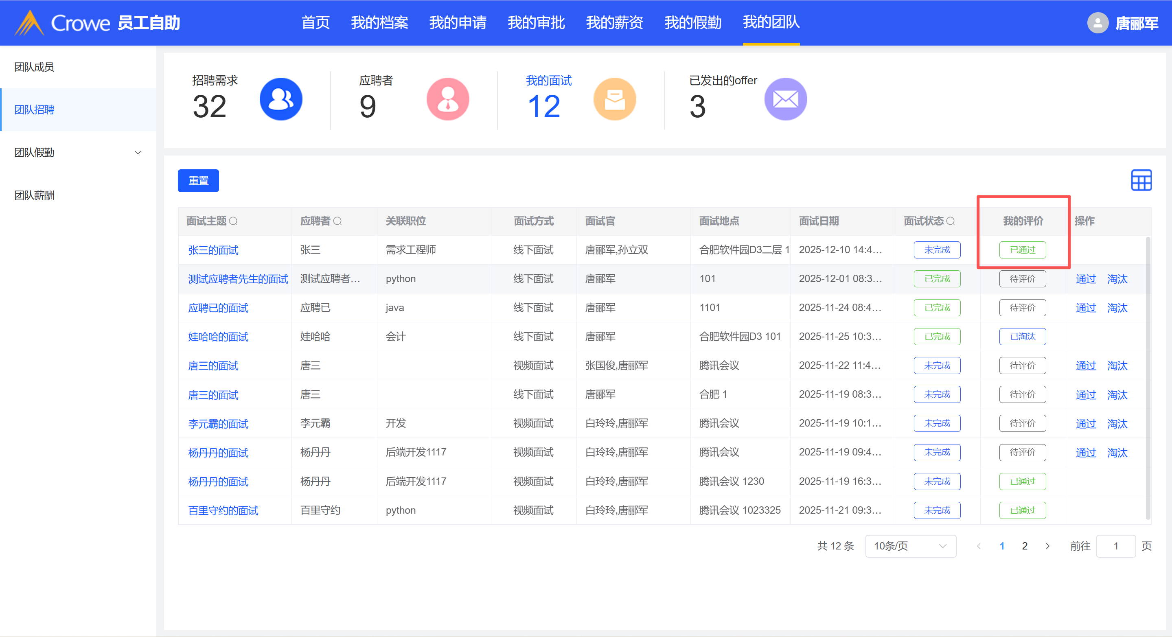The height and width of the screenshot is (637, 1172).
Task: Click the user avatar icon for 唐郦军
Action: click(1098, 23)
